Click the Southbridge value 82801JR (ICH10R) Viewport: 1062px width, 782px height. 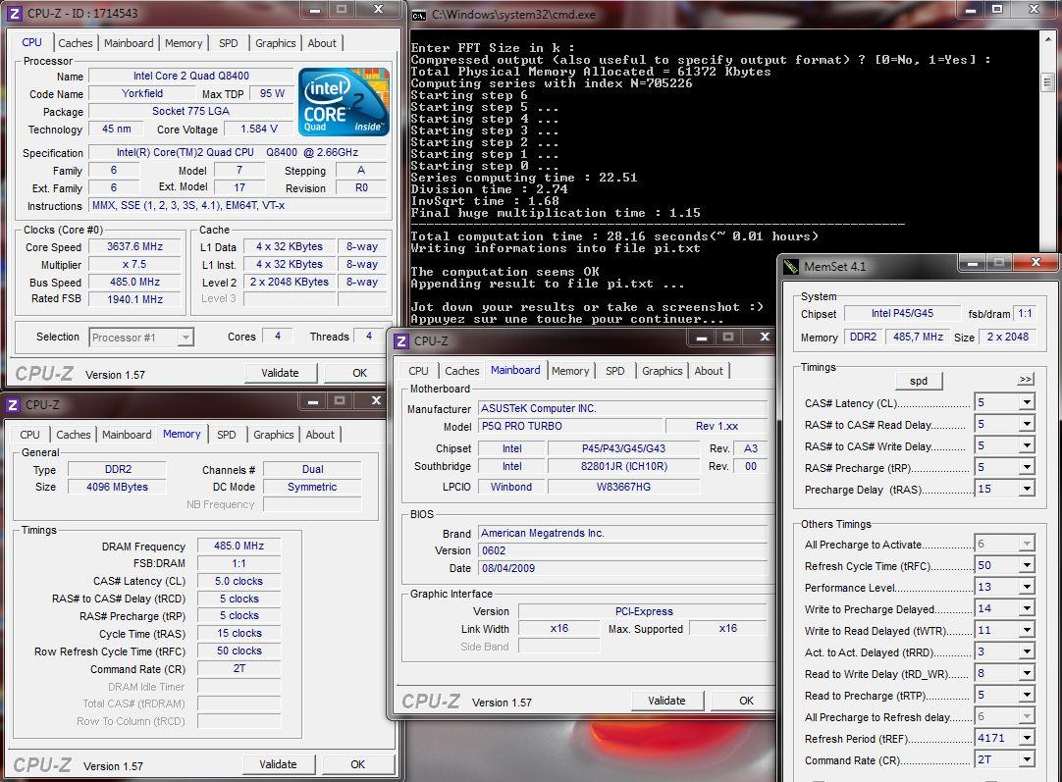pos(623,466)
